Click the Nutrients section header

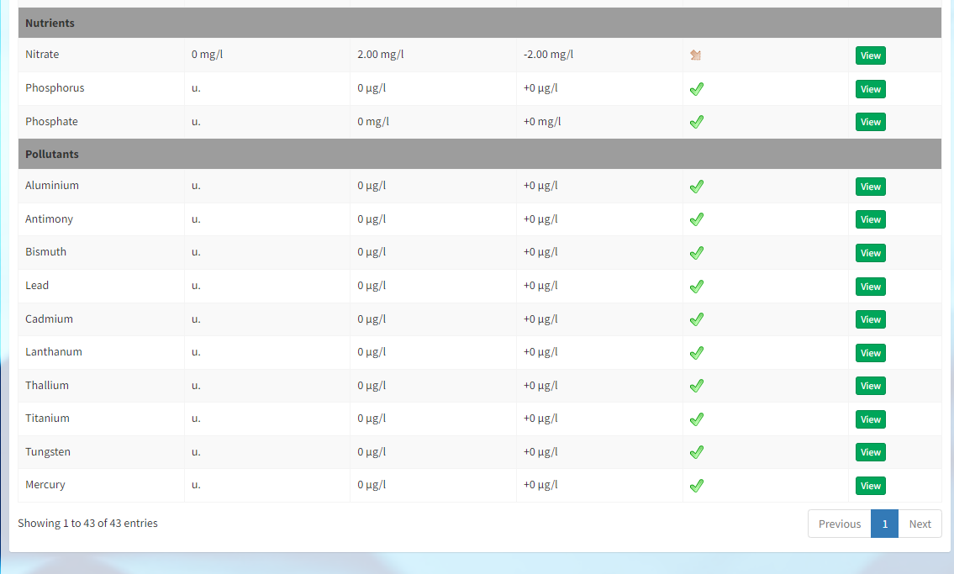pos(479,23)
